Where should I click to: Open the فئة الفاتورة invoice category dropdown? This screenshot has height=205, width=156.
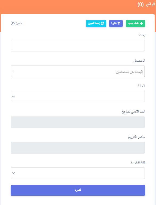click(x=78, y=173)
